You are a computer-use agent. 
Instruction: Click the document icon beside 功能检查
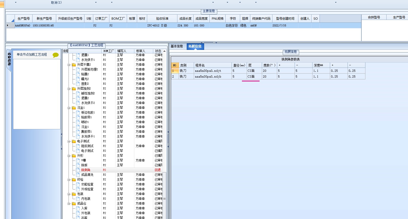tap(78, 184)
